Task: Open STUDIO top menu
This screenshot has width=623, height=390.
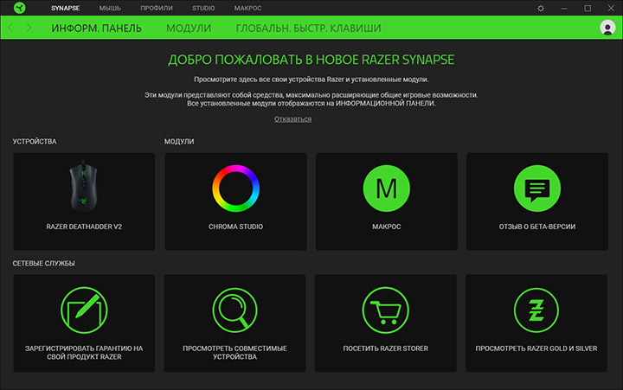Action: coord(203,8)
